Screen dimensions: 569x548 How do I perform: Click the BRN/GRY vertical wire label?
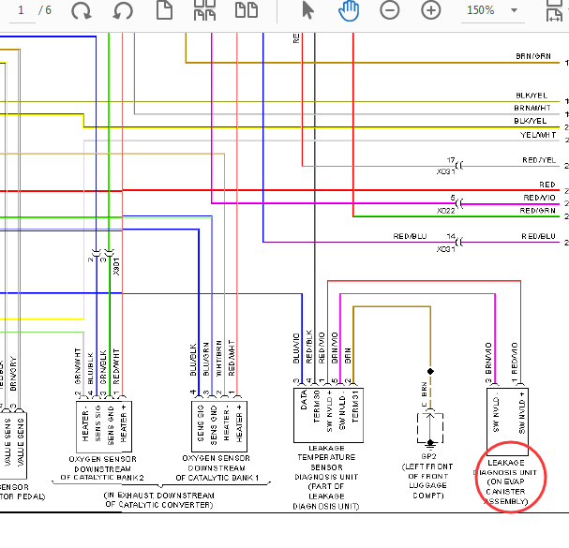[13, 374]
